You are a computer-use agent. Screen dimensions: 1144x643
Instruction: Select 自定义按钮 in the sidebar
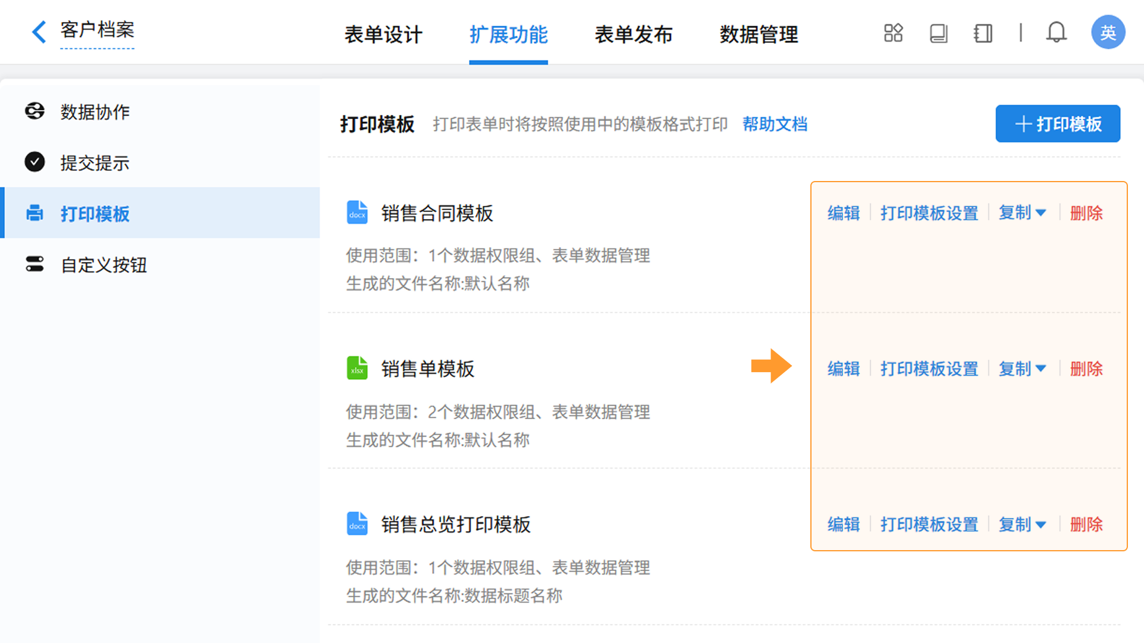coord(104,265)
